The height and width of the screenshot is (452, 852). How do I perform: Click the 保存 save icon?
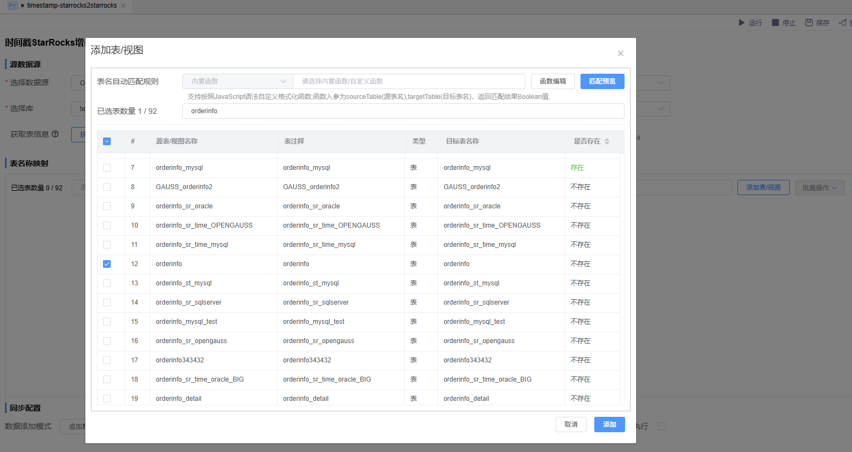coord(809,23)
